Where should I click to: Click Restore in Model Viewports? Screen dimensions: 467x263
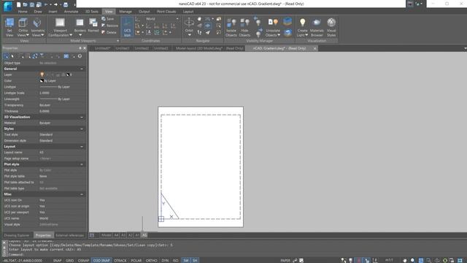click(x=109, y=26)
